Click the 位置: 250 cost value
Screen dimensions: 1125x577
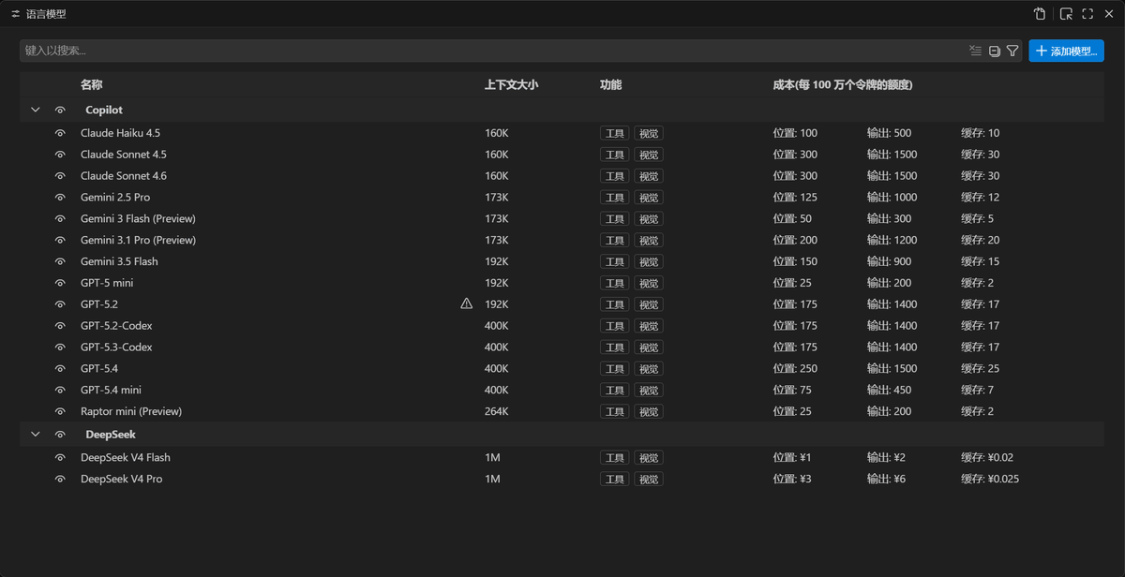(x=795, y=369)
